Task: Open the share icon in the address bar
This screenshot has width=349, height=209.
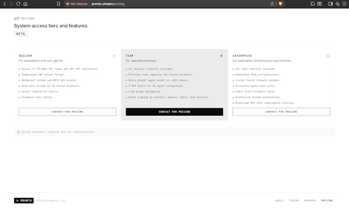Action: point(272,4)
